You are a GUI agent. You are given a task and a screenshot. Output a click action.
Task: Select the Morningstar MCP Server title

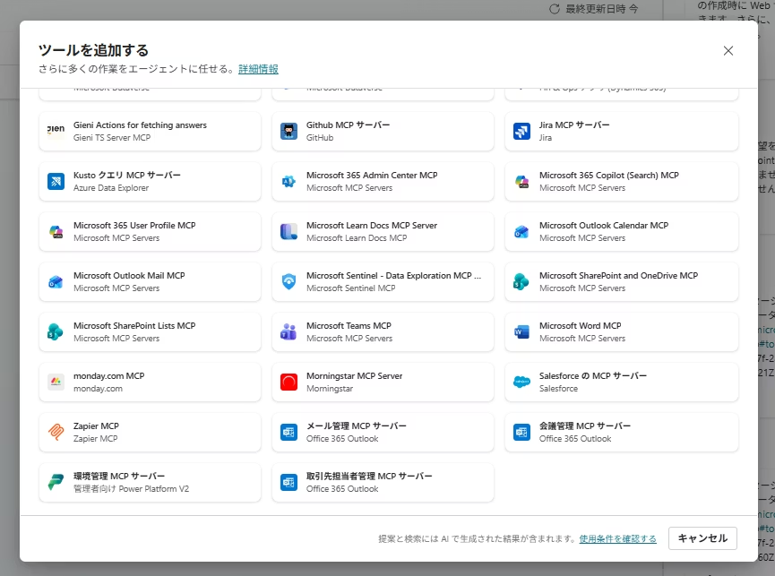355,376
